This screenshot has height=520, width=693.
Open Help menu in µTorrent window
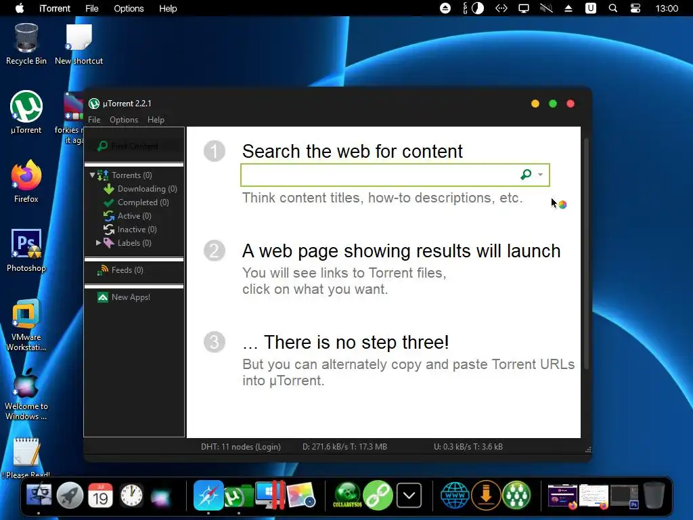click(x=156, y=120)
